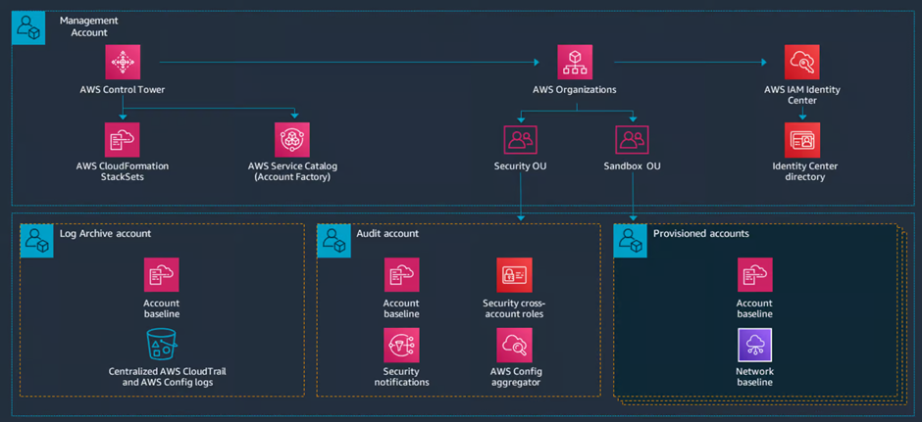Click the AWS Control Tower icon

click(x=123, y=63)
